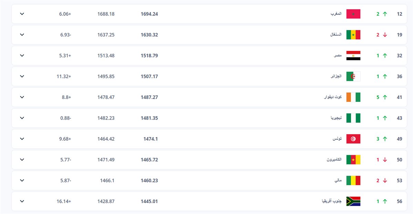Open the المغرب team name link
This screenshot has height=214, width=413.
point(336,14)
